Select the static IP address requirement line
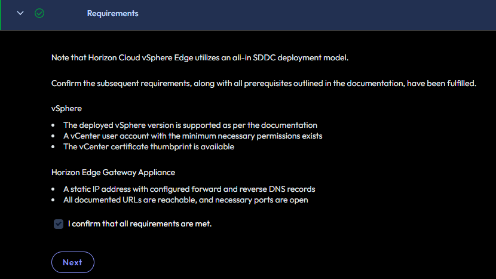 pyautogui.click(x=189, y=189)
